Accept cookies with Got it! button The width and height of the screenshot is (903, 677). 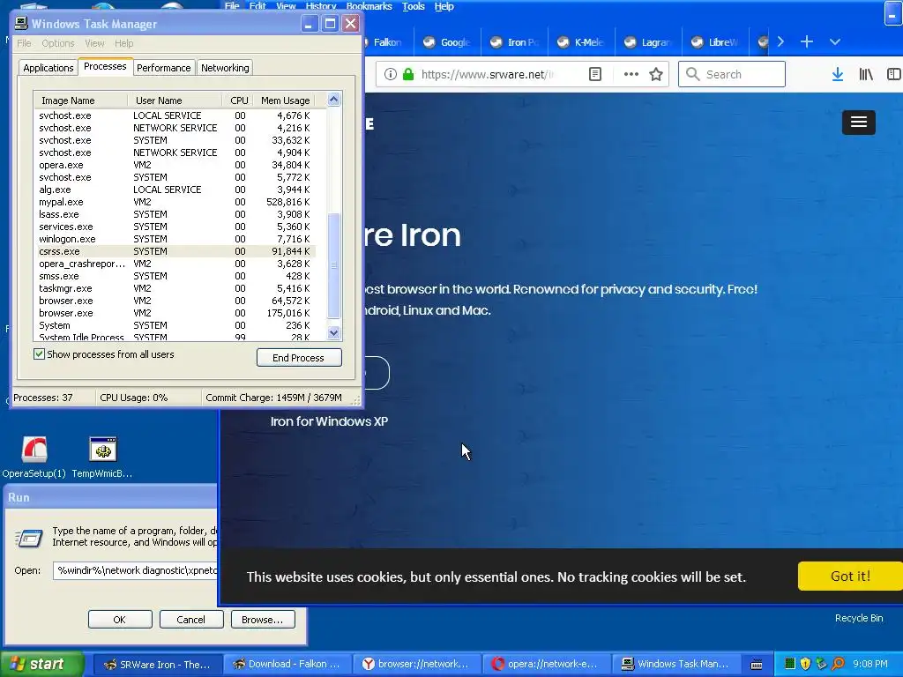(x=850, y=577)
